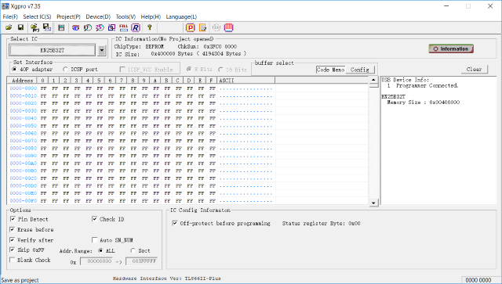Click the verify toolbar icon with magenta arrow
This screenshot has width=502, height=284.
pos(100,28)
